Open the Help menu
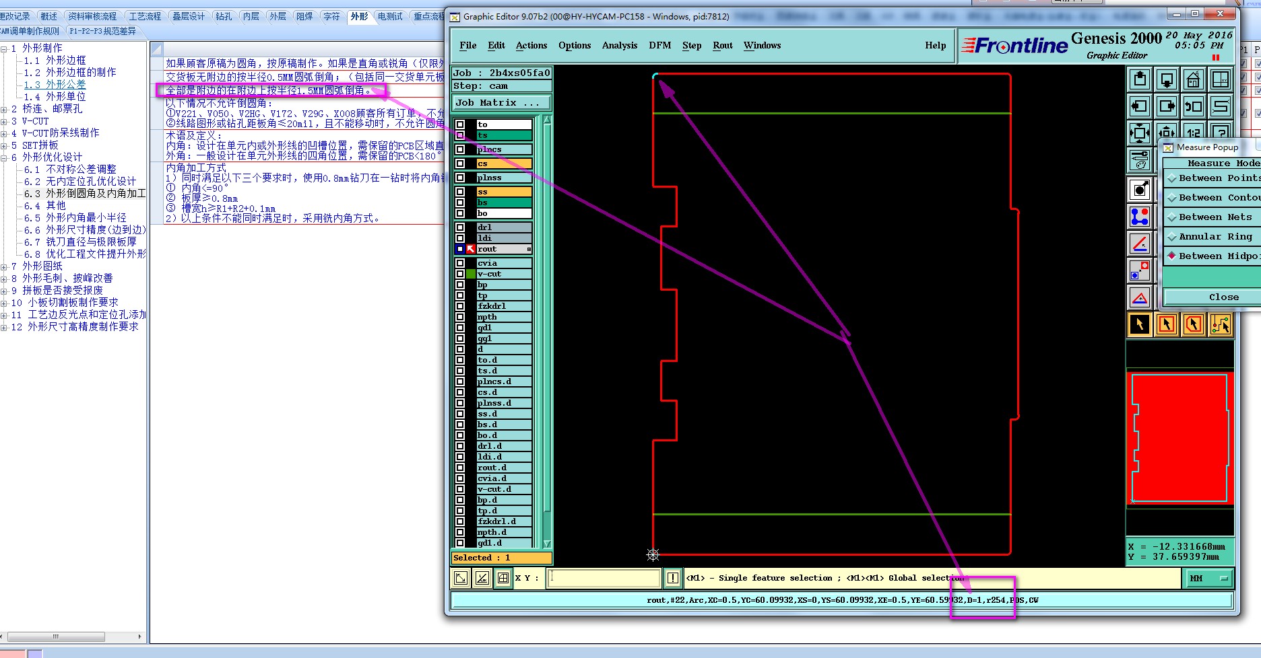 click(x=935, y=45)
